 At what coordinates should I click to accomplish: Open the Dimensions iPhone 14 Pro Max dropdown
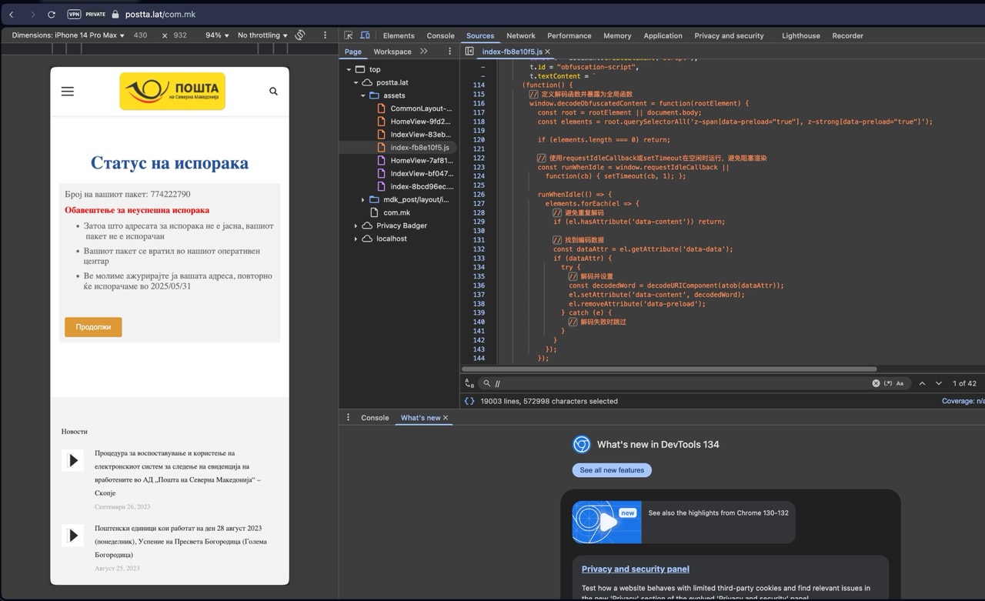(x=68, y=35)
